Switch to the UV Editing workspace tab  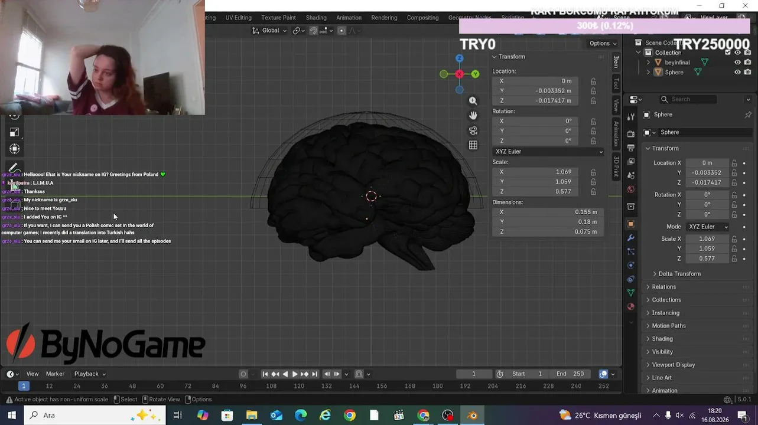coord(238,18)
